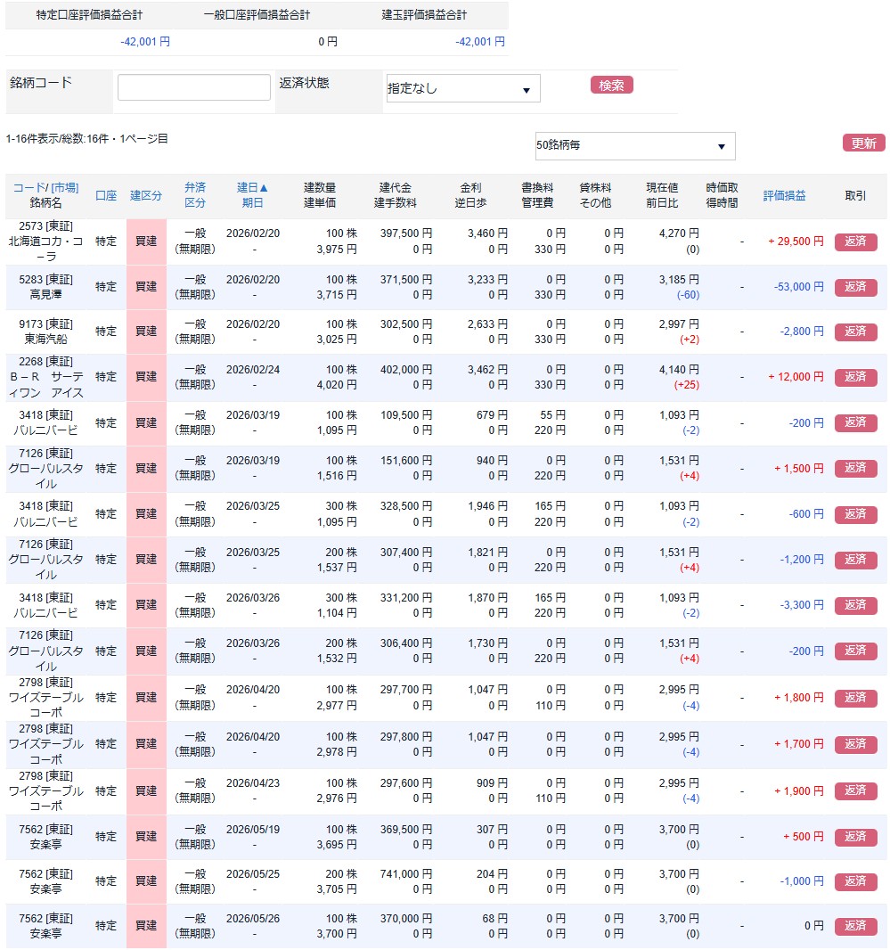
Task: Click 返済 for 5283 高見澤
Action: click(x=855, y=287)
